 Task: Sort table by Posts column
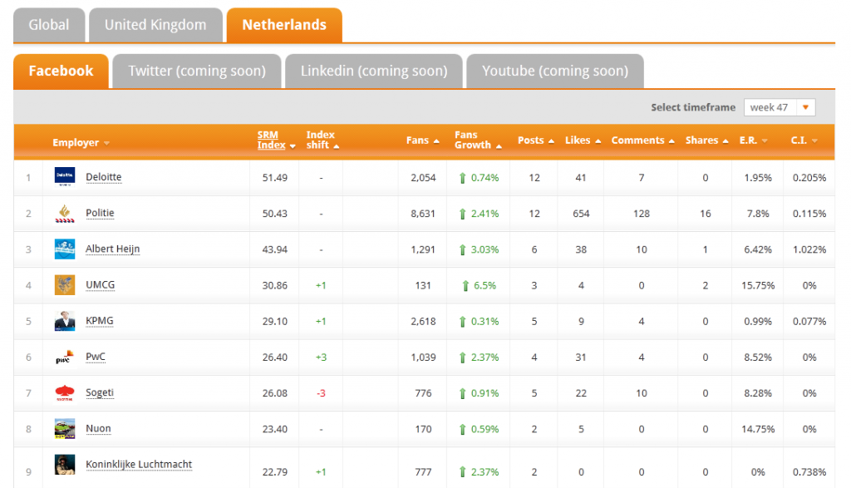coord(536,140)
